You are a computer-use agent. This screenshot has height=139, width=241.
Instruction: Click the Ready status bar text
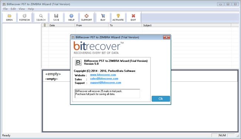6,135
